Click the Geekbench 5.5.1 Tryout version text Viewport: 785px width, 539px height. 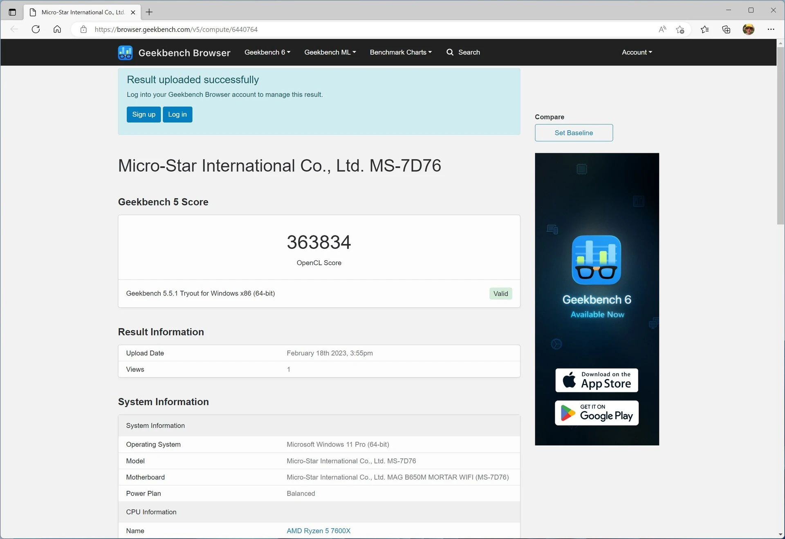pos(200,293)
